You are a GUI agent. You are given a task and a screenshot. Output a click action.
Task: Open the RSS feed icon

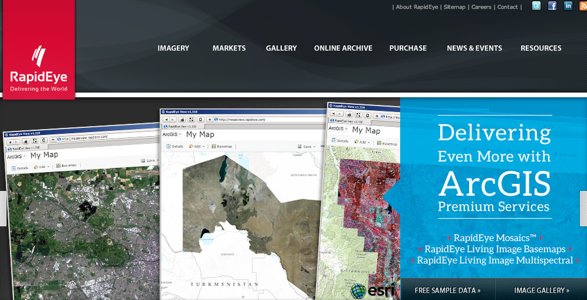click(583, 6)
